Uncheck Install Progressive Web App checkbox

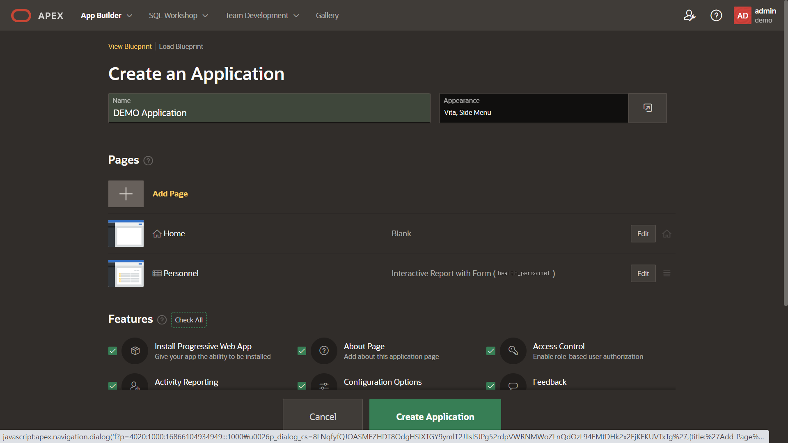pyautogui.click(x=112, y=351)
